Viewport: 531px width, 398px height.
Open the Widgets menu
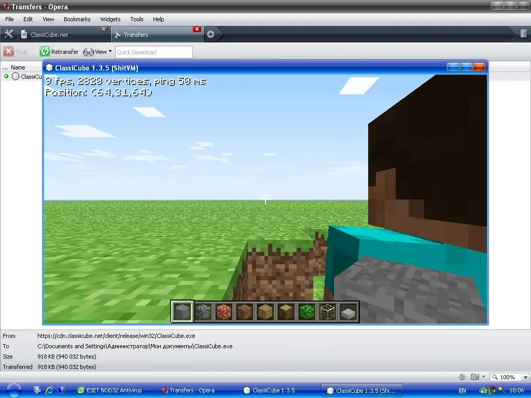110,19
